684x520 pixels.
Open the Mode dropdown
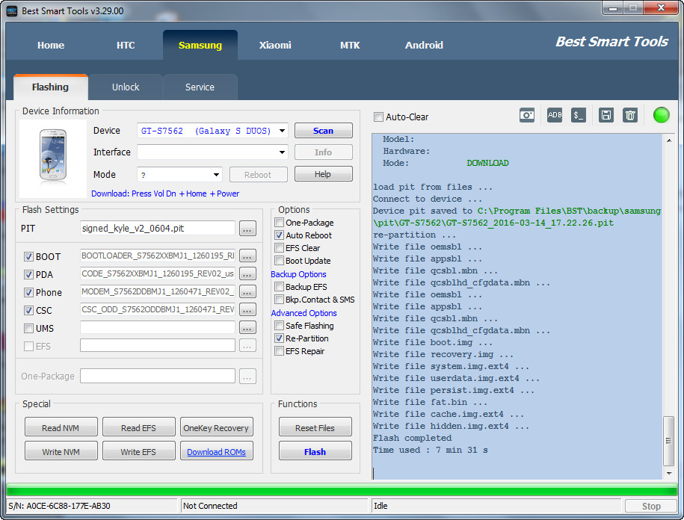point(216,175)
